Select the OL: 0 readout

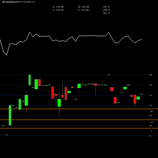(x=106, y=13)
